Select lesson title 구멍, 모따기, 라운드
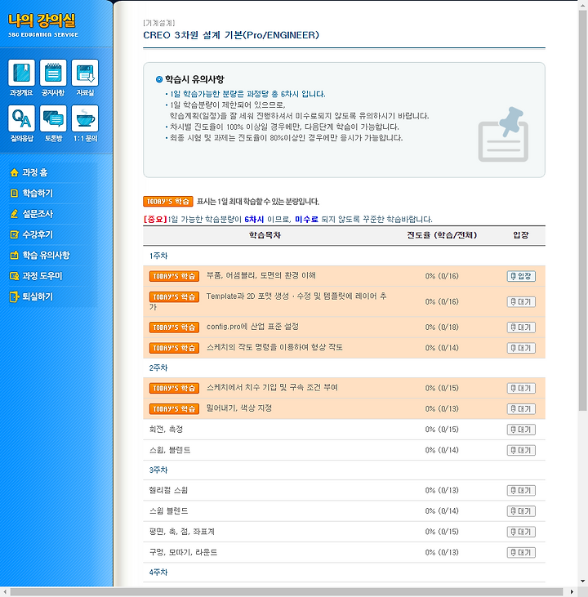This screenshot has width=588, height=597. click(x=183, y=552)
